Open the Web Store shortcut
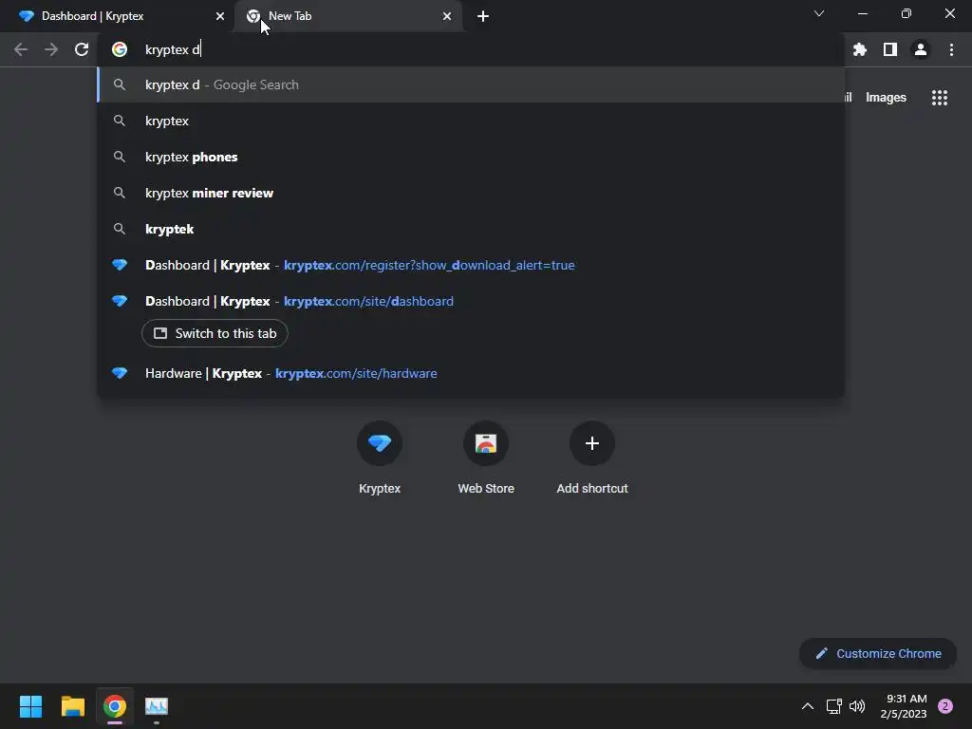Viewport: 972px width, 729px height. tap(486, 458)
